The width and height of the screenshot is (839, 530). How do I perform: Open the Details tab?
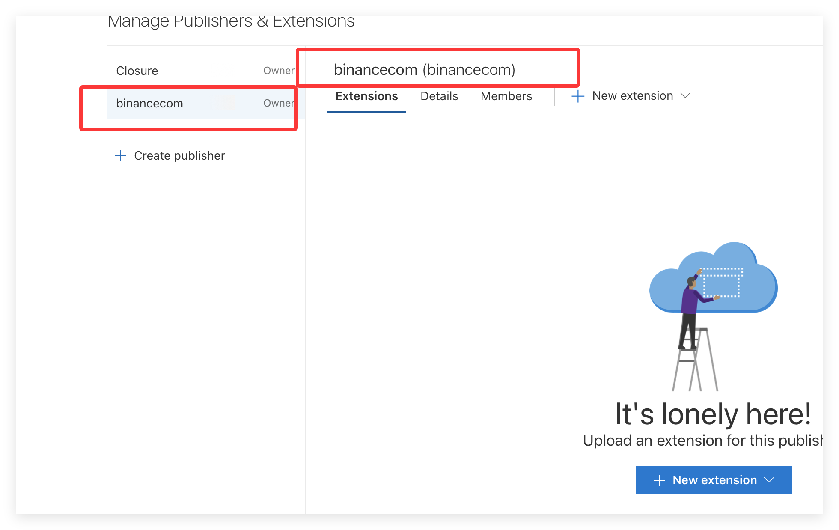tap(439, 96)
